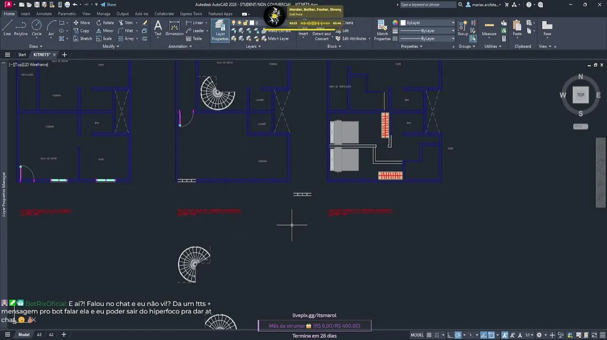Save the drawing from quick access toolbar
This screenshot has height=340, width=607.
pos(37,5)
